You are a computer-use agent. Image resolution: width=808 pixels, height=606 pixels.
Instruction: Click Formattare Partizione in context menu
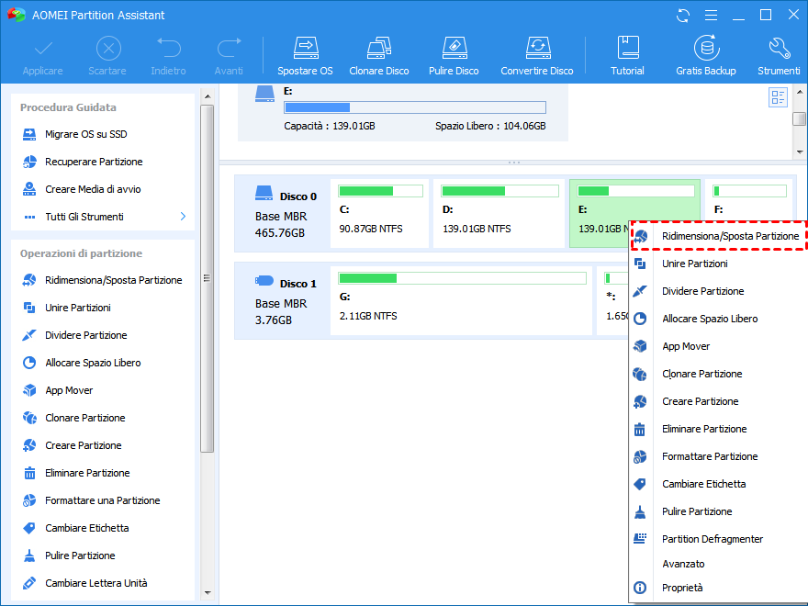pos(718,456)
